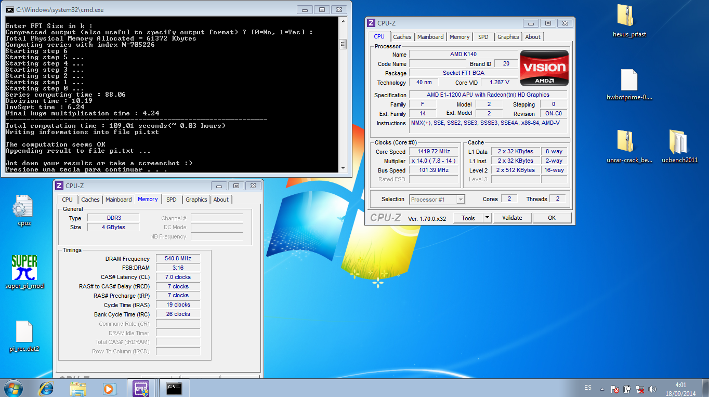Image resolution: width=709 pixels, height=397 pixels.
Task: Click the Bus Speed value 101.39 MHz
Action: click(435, 170)
